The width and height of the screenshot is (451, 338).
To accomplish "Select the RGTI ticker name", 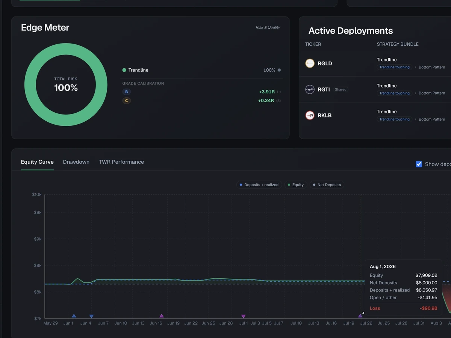I will (x=324, y=89).
